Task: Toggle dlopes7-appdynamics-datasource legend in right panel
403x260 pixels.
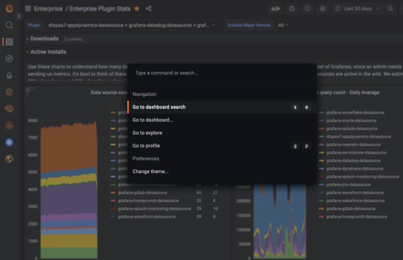Action: [358, 137]
